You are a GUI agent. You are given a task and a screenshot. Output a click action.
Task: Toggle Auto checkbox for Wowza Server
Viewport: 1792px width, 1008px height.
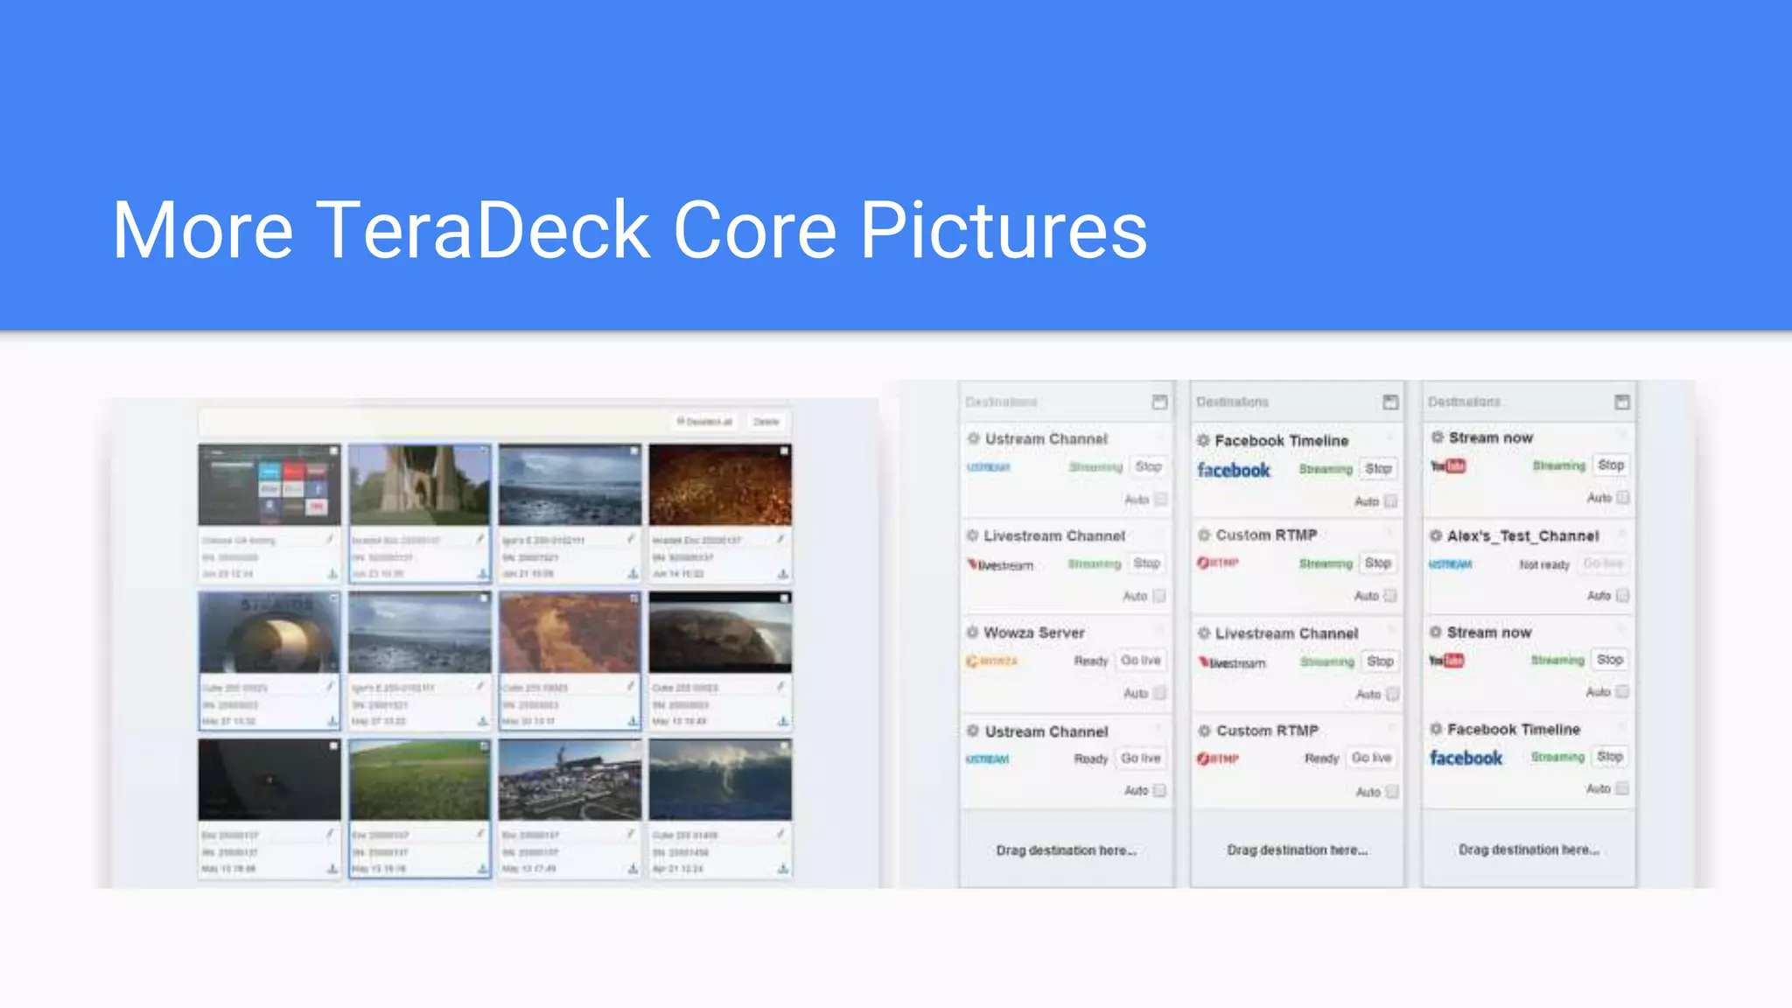click(1159, 693)
